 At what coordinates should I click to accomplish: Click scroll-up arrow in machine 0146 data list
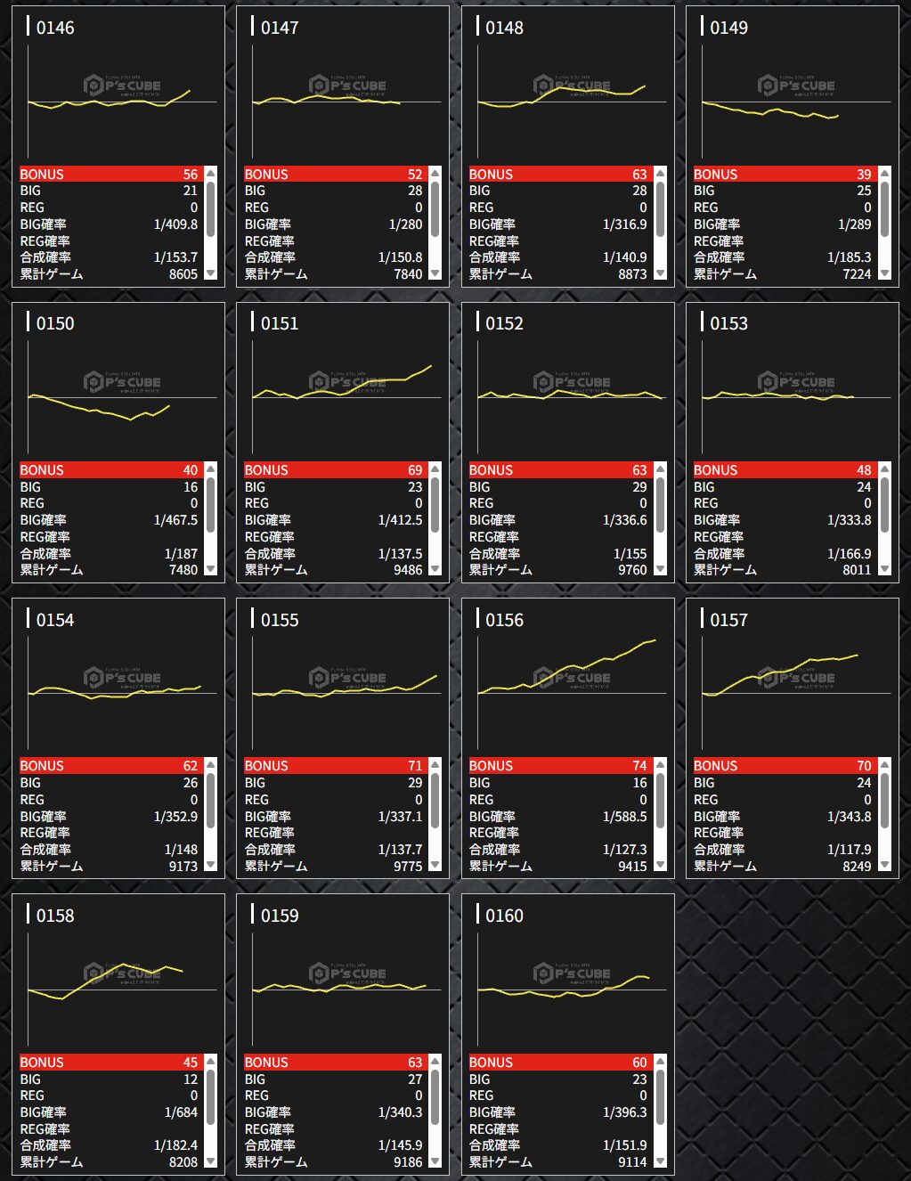tap(211, 174)
